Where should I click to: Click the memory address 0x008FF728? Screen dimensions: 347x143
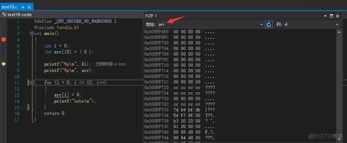[156, 99]
